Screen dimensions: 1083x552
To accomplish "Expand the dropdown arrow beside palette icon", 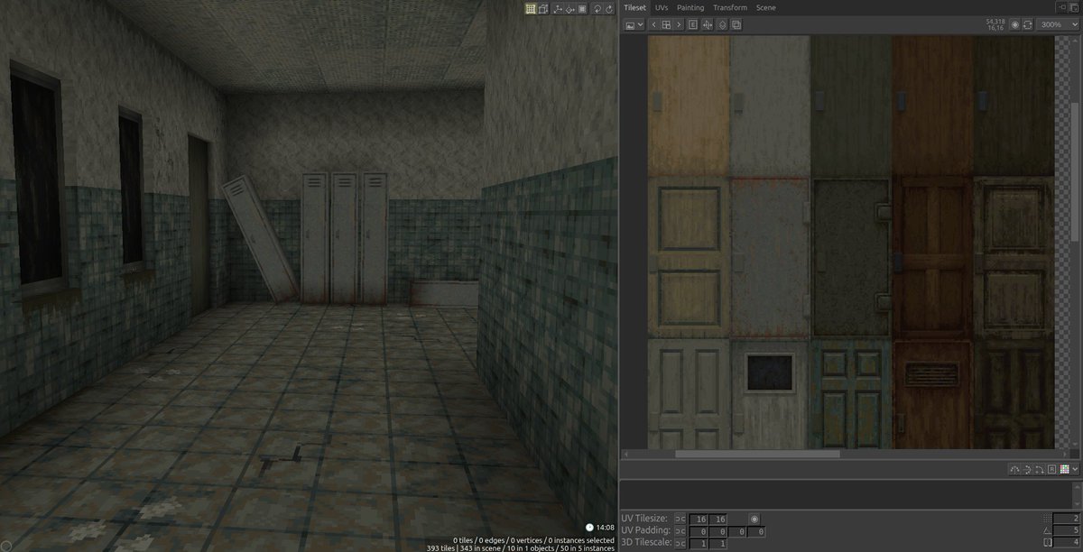I will 1075,469.
